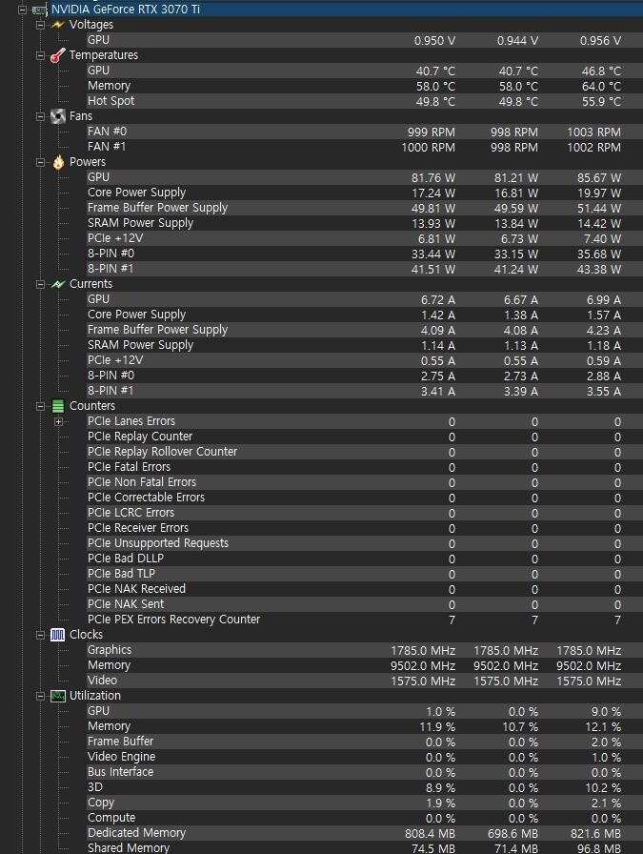Collapse the Voltages section

pyautogui.click(x=40, y=25)
